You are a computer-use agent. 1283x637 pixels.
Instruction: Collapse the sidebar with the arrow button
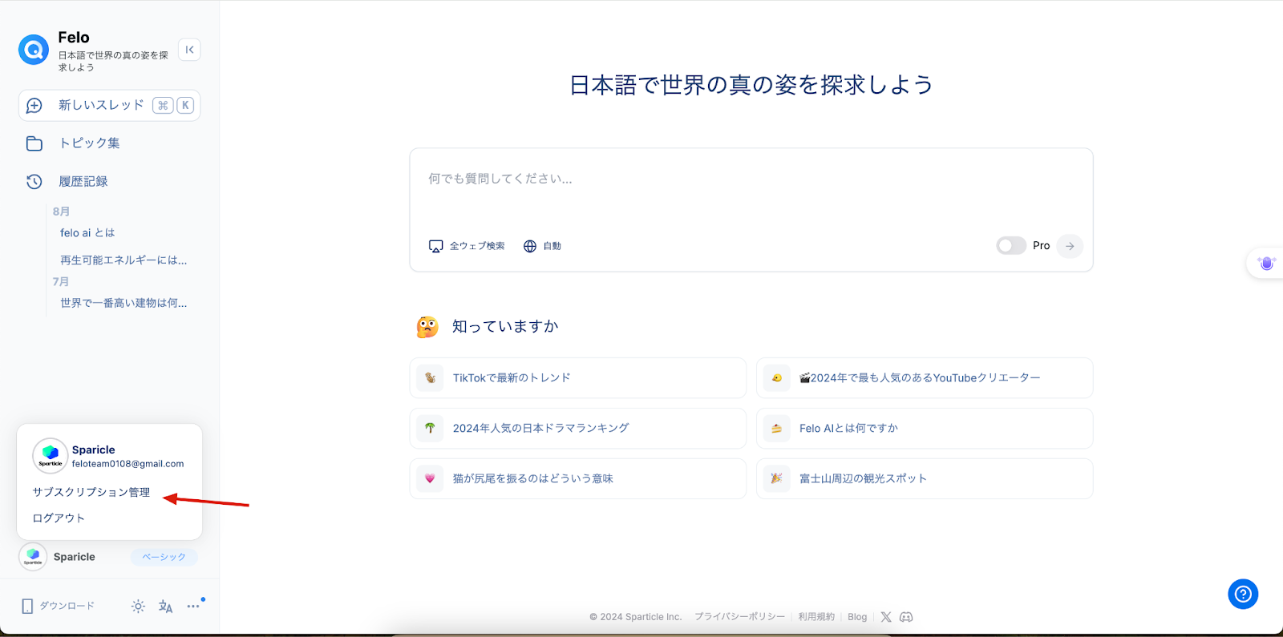pos(189,50)
